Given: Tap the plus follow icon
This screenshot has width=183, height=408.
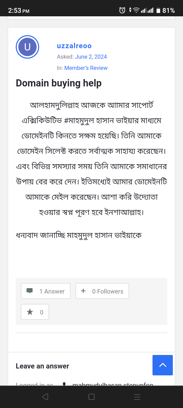Looking at the screenshot, I should tap(83, 291).
